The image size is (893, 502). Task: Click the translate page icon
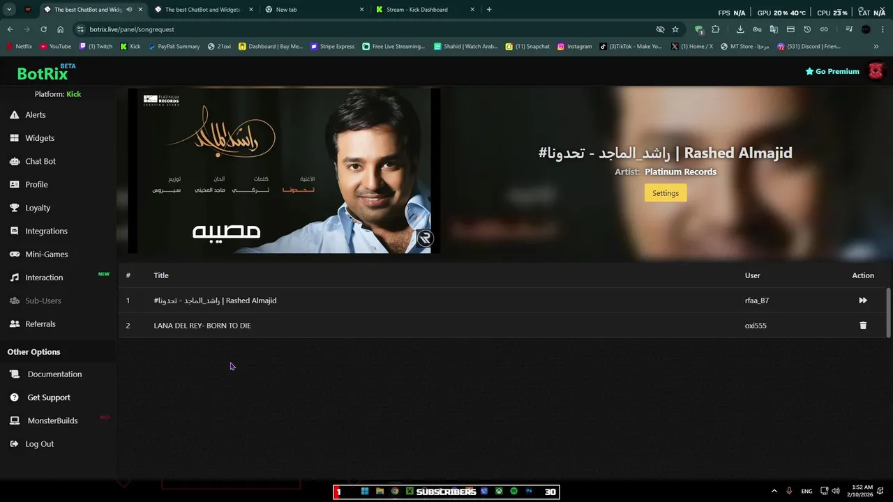pos(774,29)
